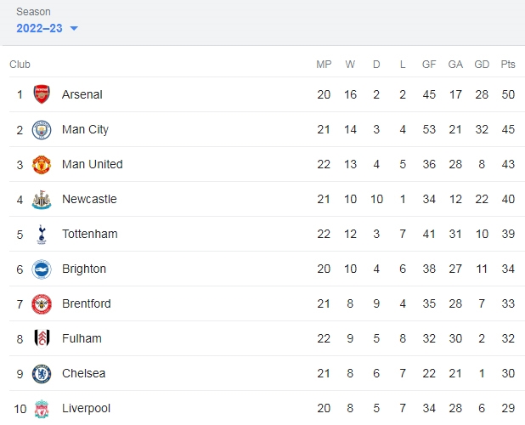Click the Liverpool team name
The width and height of the screenshot is (525, 425).
coord(86,408)
